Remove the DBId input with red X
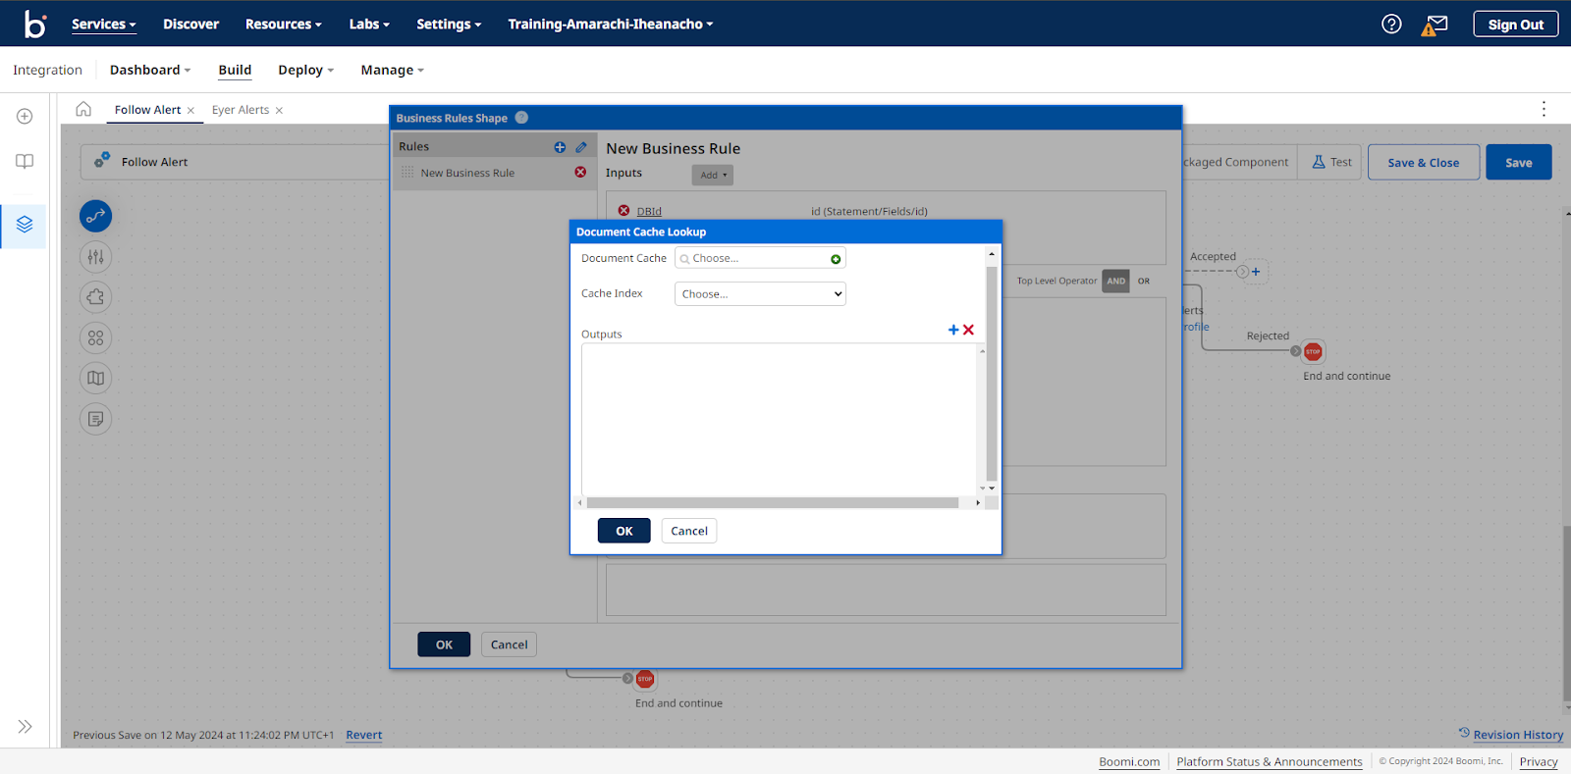Screen dimensions: 1571x774 [623, 210]
